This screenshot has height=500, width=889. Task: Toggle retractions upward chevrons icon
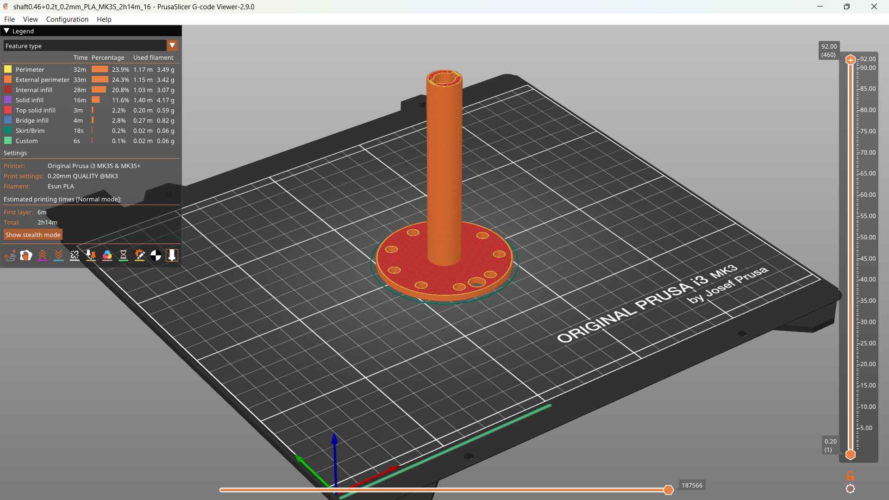(x=42, y=255)
